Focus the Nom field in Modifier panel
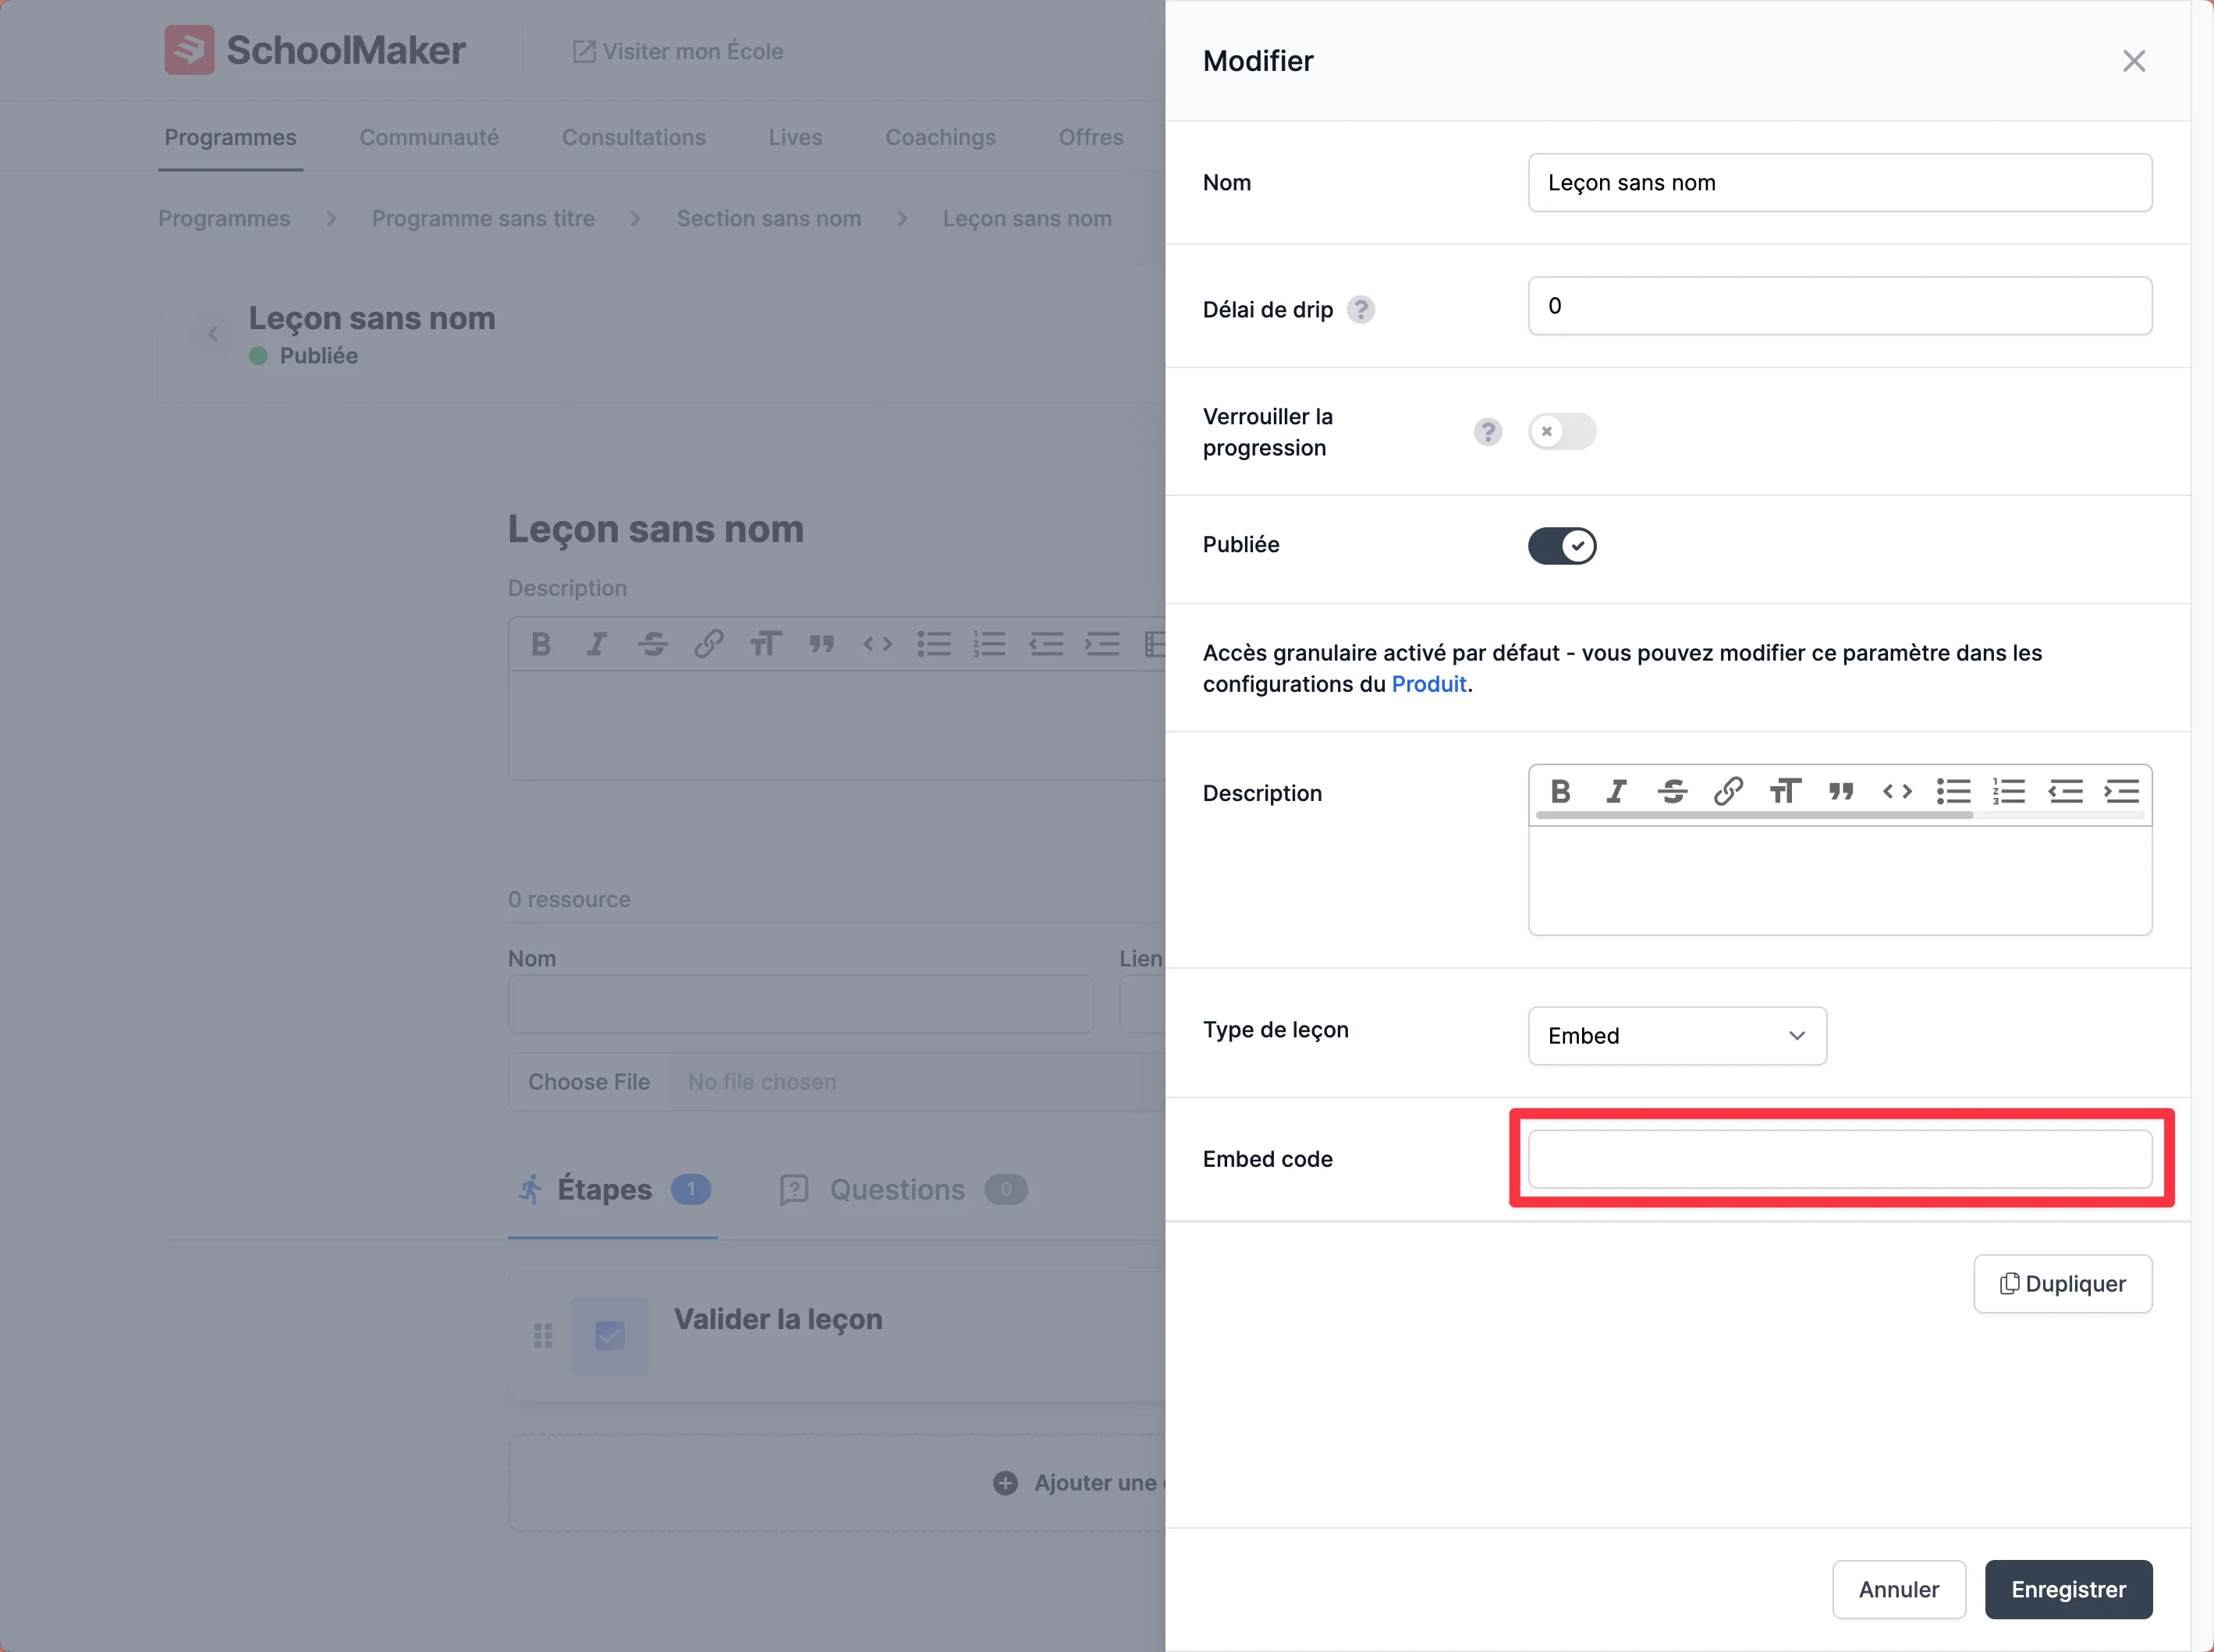2214x1652 pixels. (1840, 182)
